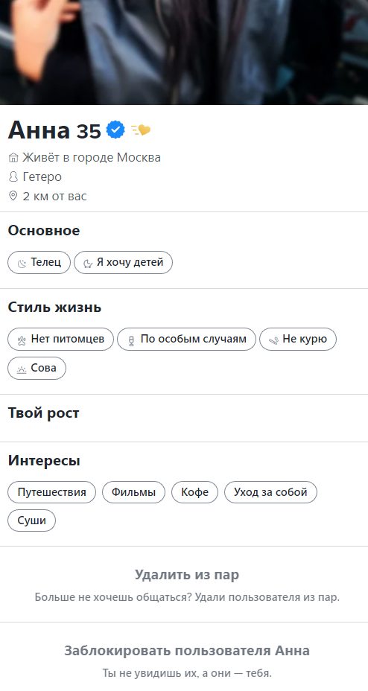The height and width of the screenshot is (691, 368).
Task: Click text Больше не хочешь общаться? Удали пользователя
Action: tap(187, 598)
